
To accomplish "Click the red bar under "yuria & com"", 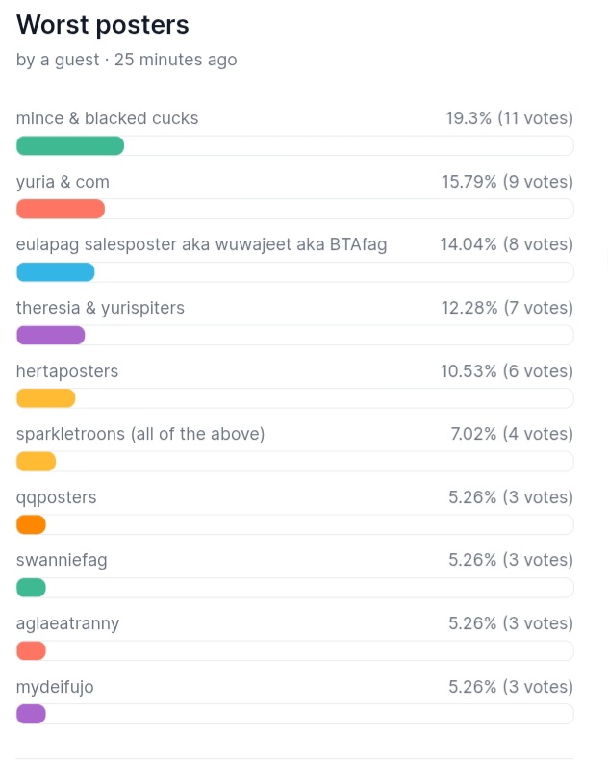I will click(x=61, y=209).
